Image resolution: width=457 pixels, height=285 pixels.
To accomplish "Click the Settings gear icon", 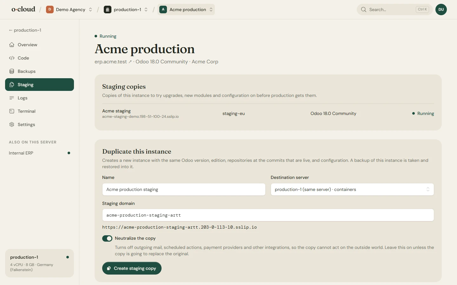I will (x=12, y=124).
